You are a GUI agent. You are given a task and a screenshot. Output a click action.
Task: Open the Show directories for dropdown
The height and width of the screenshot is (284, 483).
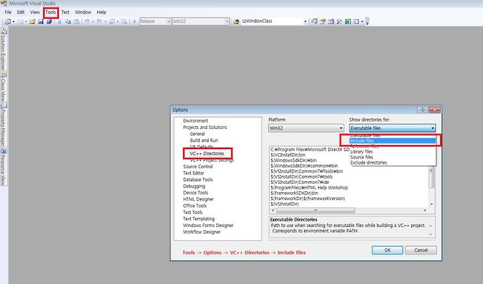(x=392, y=128)
